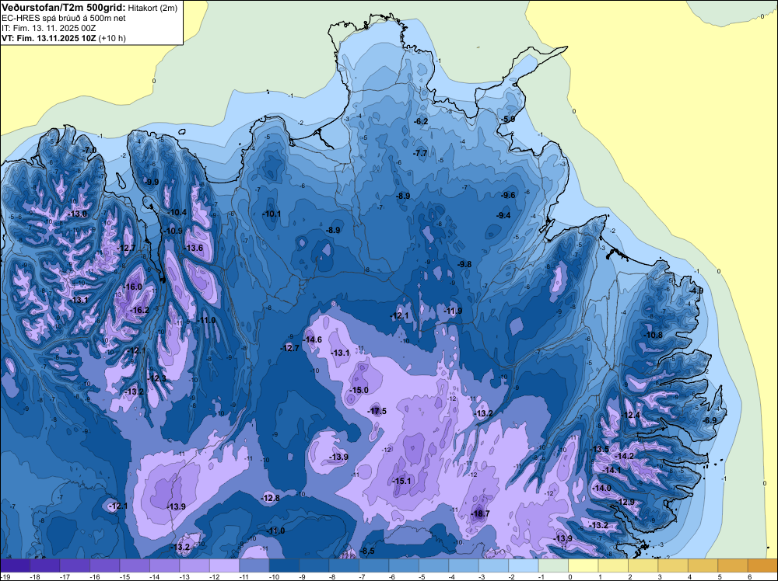Select the -17.5 temperature value
This screenshot has width=778, height=581.
[377, 411]
